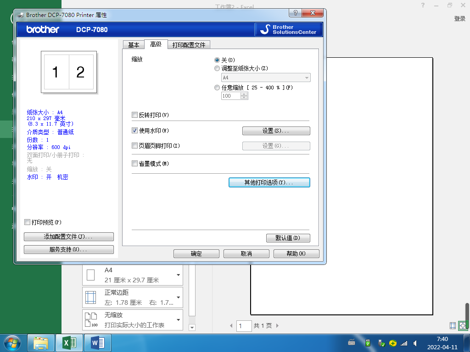Click the 添加配置文件 button

[x=69, y=237]
